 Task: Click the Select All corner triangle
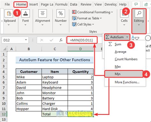[4, 49]
